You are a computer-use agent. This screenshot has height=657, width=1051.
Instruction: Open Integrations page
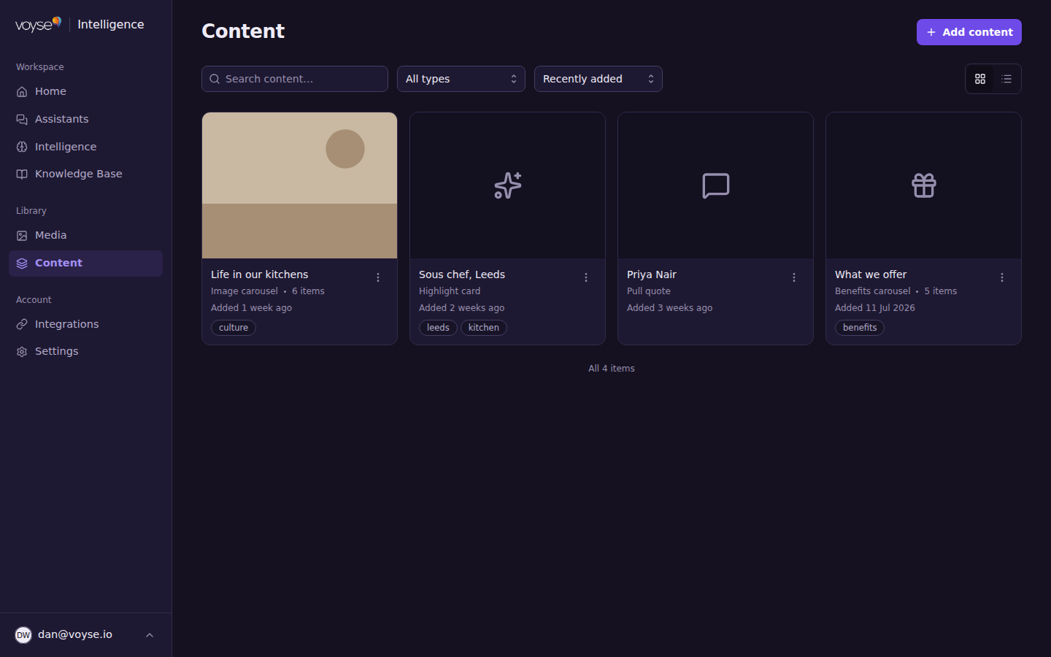click(85, 325)
